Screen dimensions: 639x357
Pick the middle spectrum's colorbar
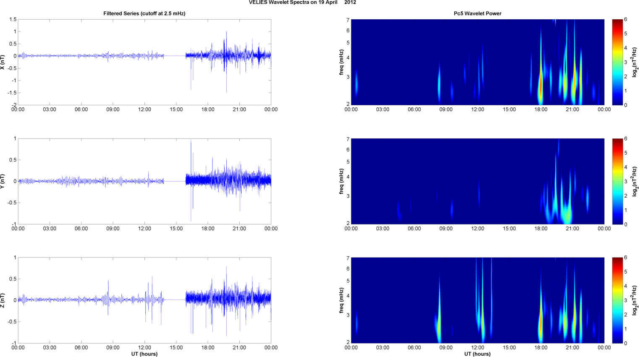click(x=617, y=181)
